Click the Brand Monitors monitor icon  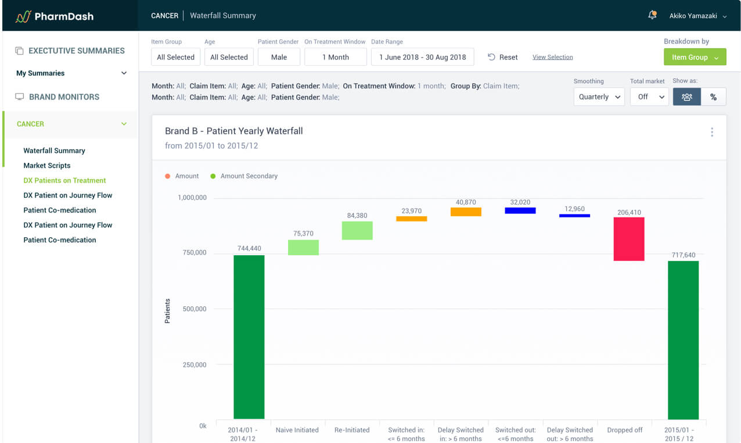coord(19,97)
